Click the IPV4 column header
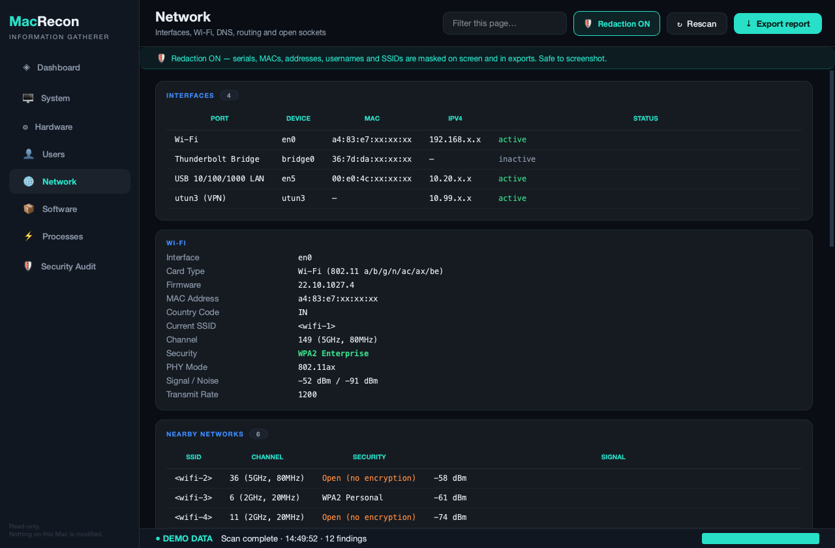Screen dimensions: 835x548 click(x=455, y=119)
